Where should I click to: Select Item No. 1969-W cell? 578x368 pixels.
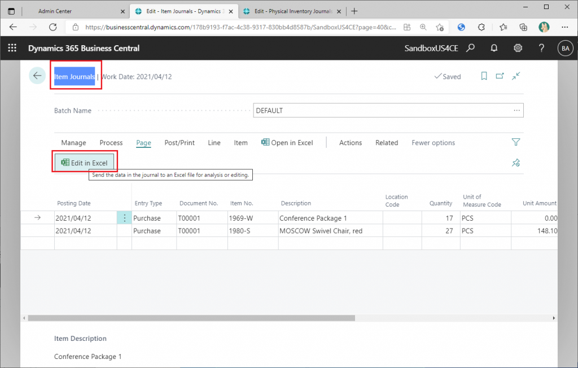(x=253, y=218)
